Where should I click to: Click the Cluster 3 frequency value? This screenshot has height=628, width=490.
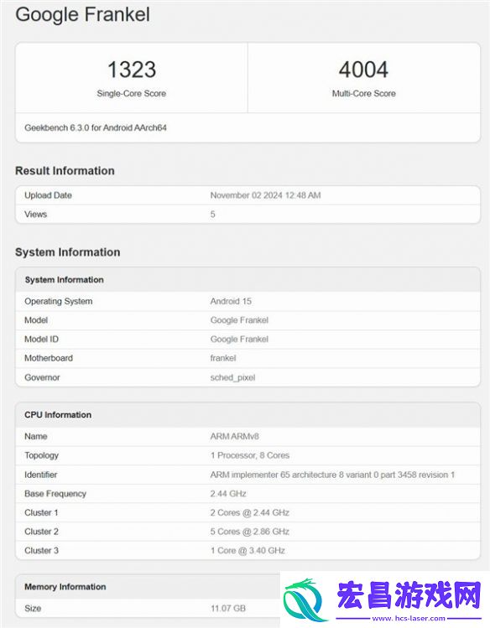248,551
